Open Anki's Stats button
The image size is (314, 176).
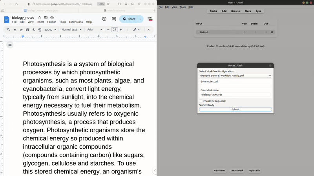248,11
